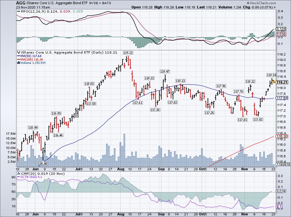The width and height of the screenshot is (291, 217).
Task: Click the 119.2 price scale label
Action: click(x=281, y=54)
